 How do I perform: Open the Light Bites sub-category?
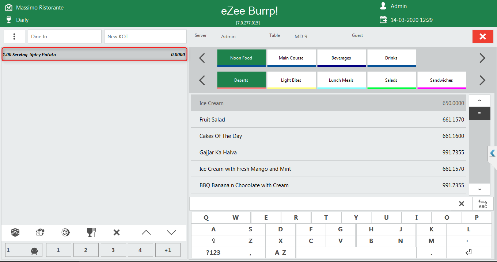tap(291, 80)
